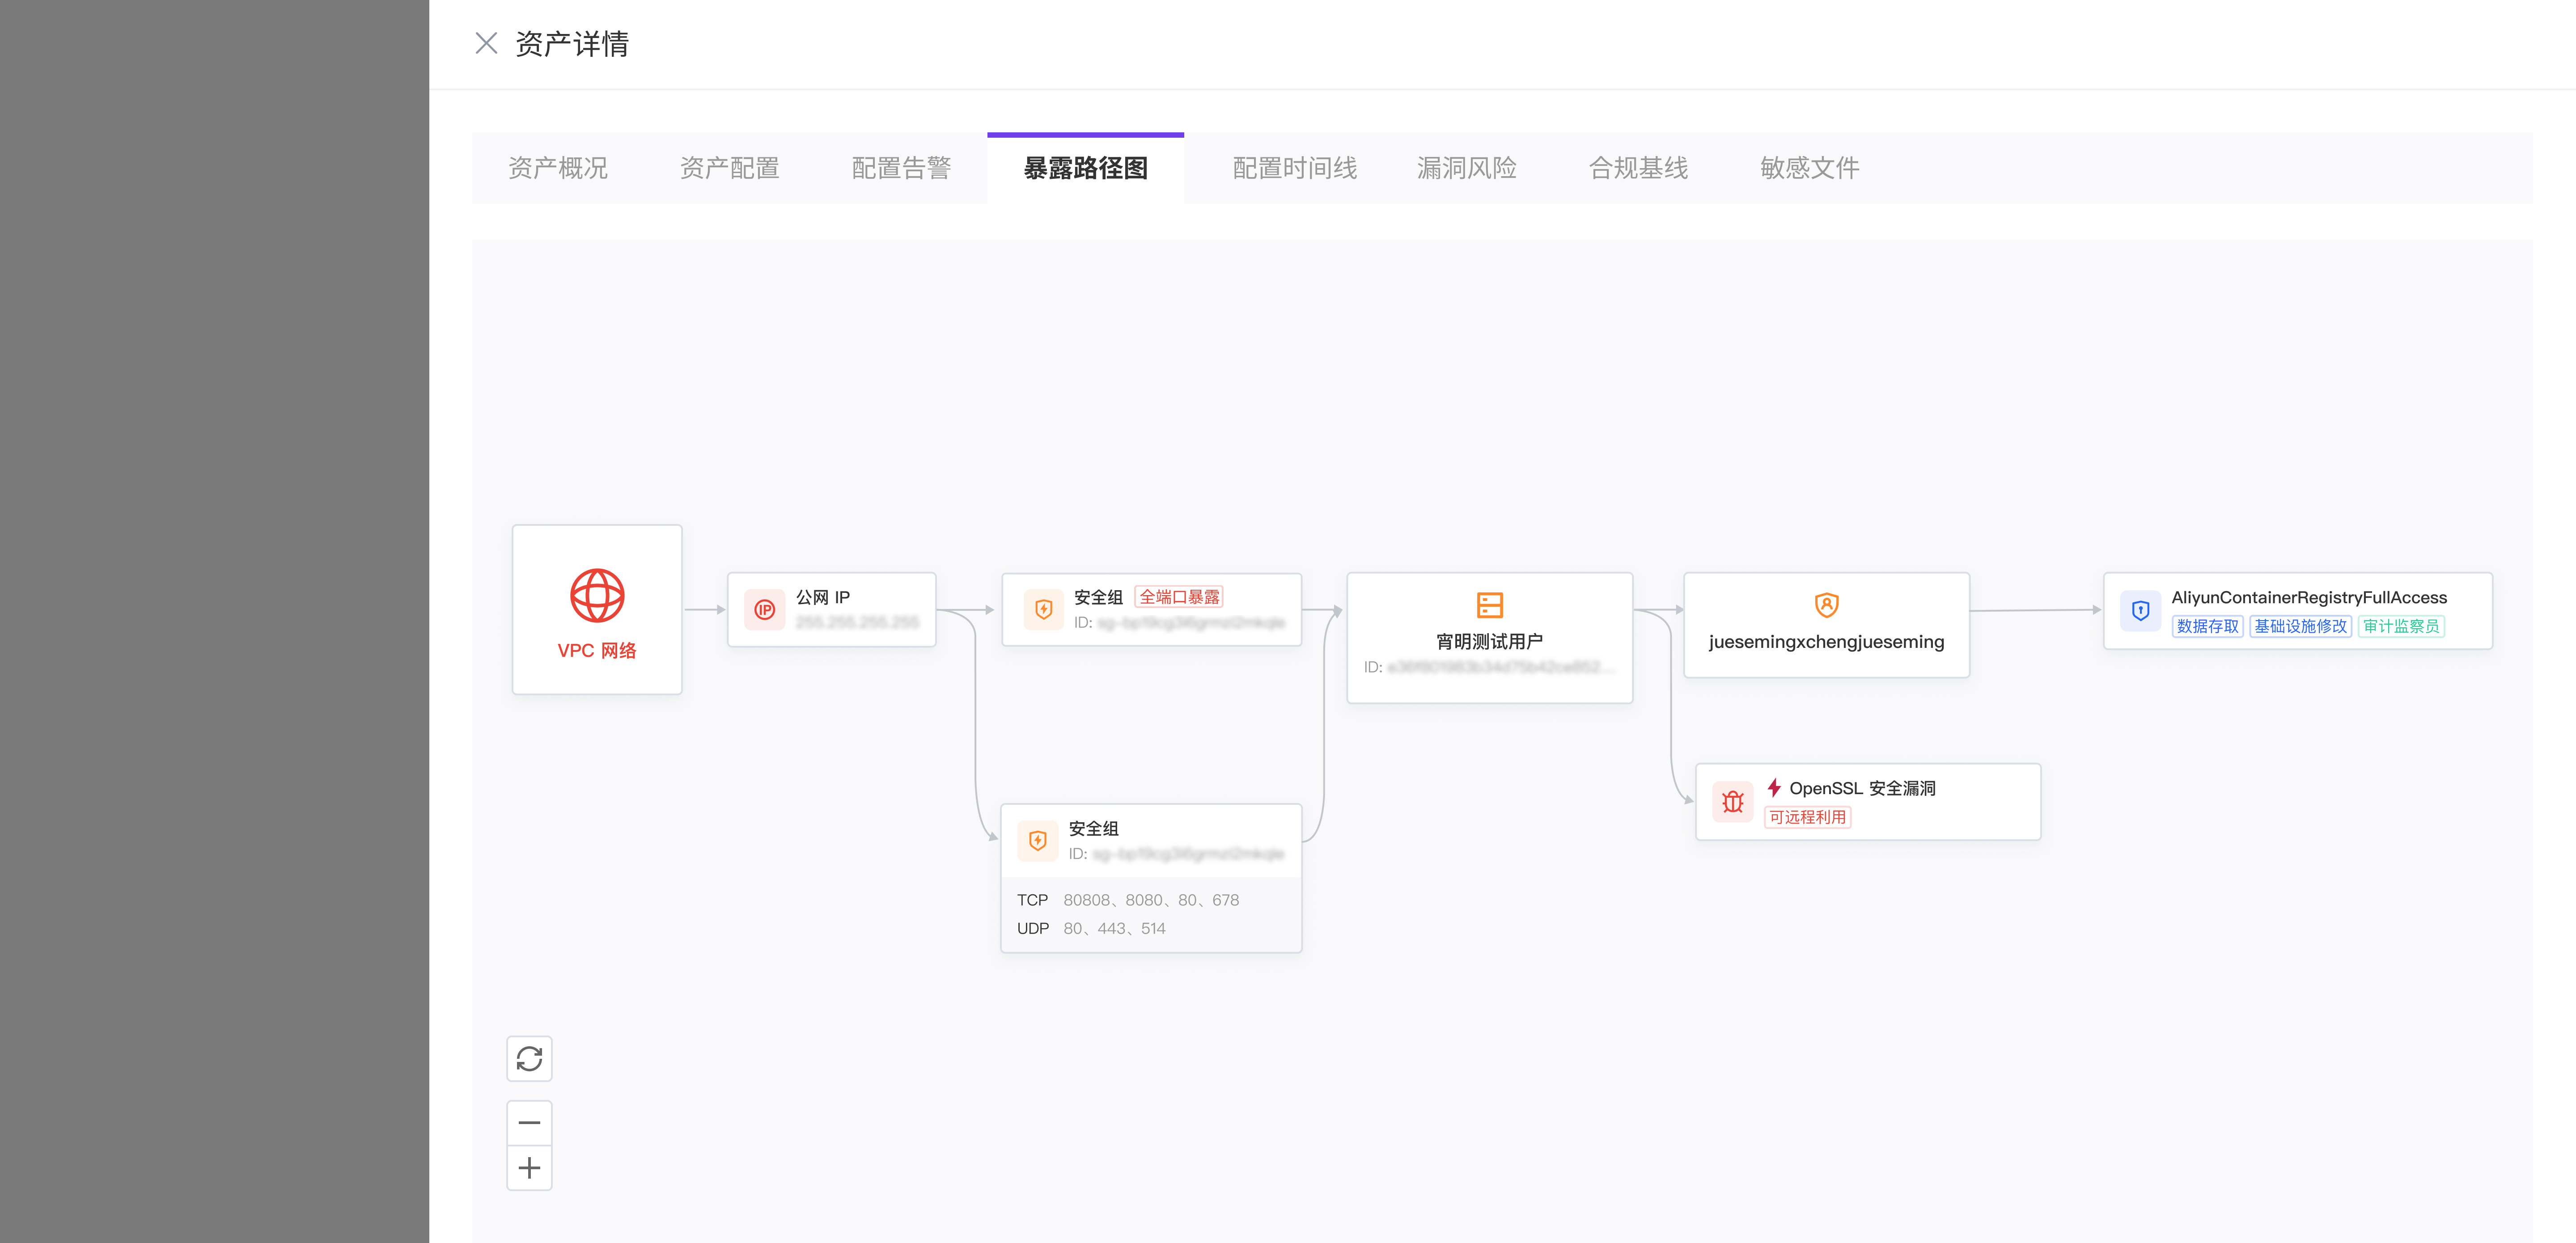This screenshot has height=1243, width=2576.
Task: Select the 暴露路径图 tab
Action: pos(1085,168)
